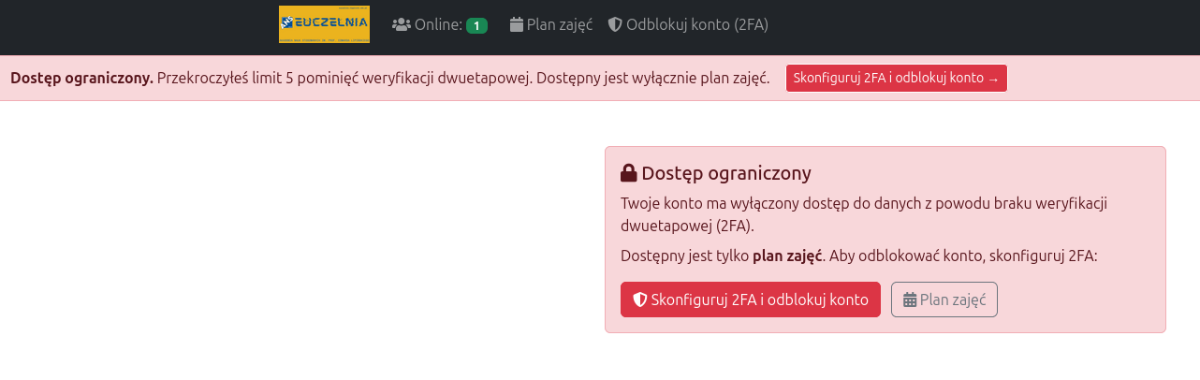
Task: Open the outlined Plan zajęć button in the card
Action: pyautogui.click(x=944, y=300)
